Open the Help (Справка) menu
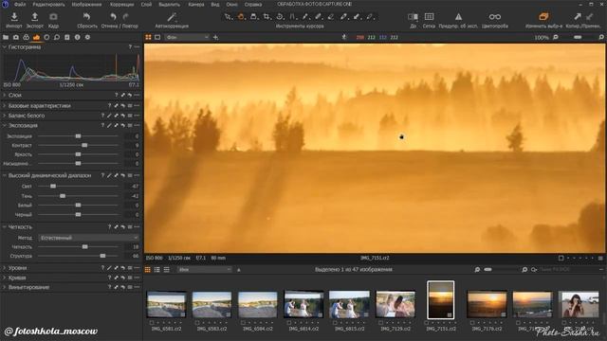This screenshot has height=341, width=607. (x=253, y=4)
